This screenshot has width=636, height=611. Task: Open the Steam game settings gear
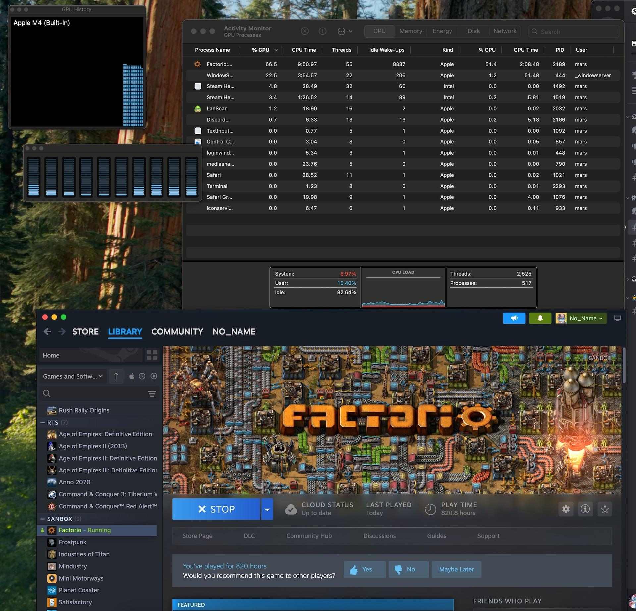[566, 509]
